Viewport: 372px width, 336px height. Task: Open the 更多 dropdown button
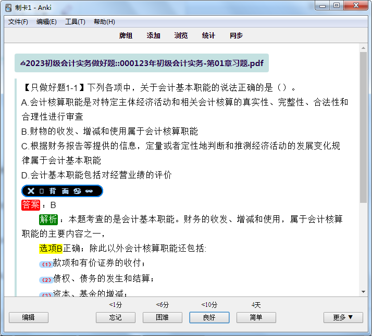pyautogui.click(x=343, y=317)
